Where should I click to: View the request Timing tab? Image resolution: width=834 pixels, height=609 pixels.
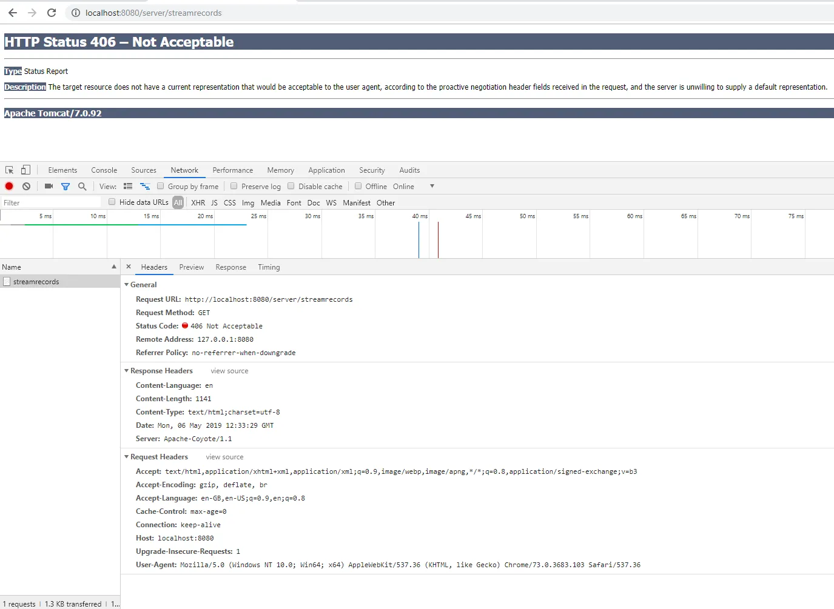pyautogui.click(x=269, y=267)
